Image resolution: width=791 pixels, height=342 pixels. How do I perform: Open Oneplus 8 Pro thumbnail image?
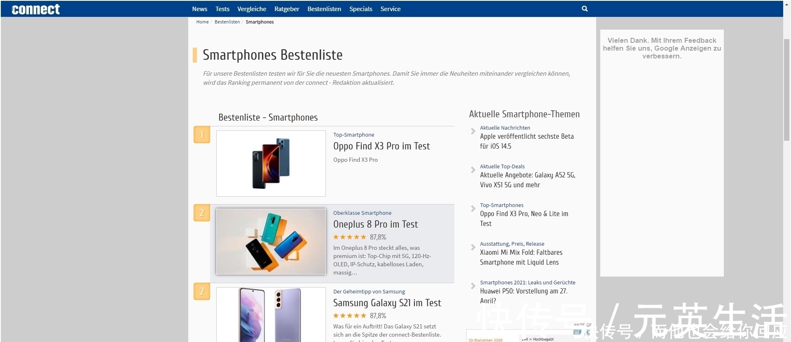271,242
